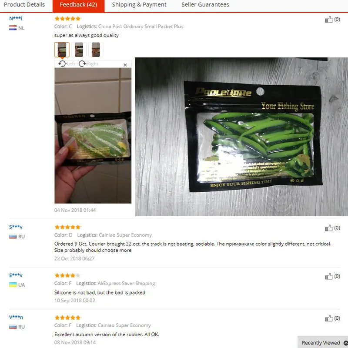The image size is (348, 348).
Task: Open reviewer V***n's profile
Action: coord(16,317)
